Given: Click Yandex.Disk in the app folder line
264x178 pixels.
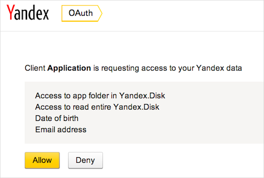Looking at the screenshot, I should [x=142, y=96].
